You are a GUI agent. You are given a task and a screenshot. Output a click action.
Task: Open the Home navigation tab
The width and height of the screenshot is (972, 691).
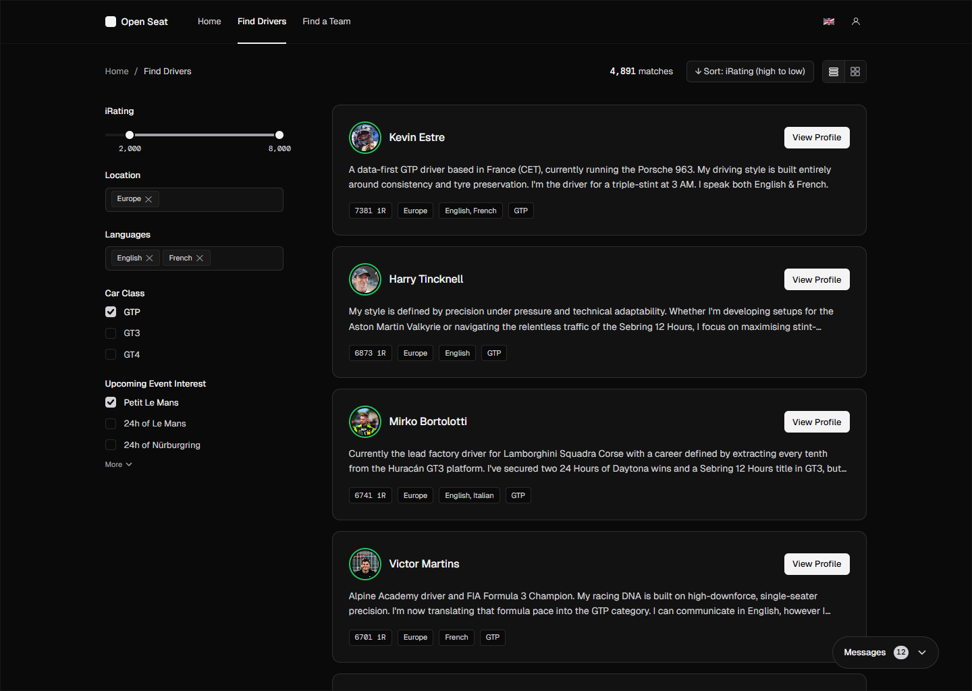(x=209, y=22)
